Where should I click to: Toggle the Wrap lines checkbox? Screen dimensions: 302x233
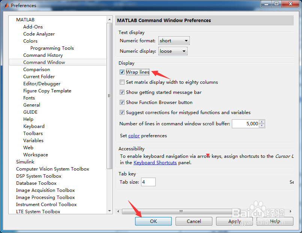point(122,72)
